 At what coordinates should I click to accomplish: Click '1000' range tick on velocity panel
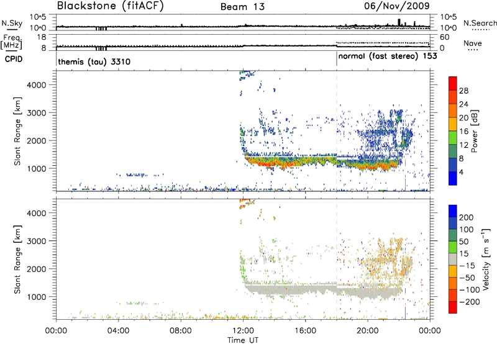36,297
